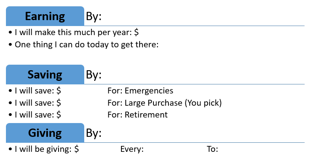Select the "For: Retirement" label

click(x=138, y=115)
